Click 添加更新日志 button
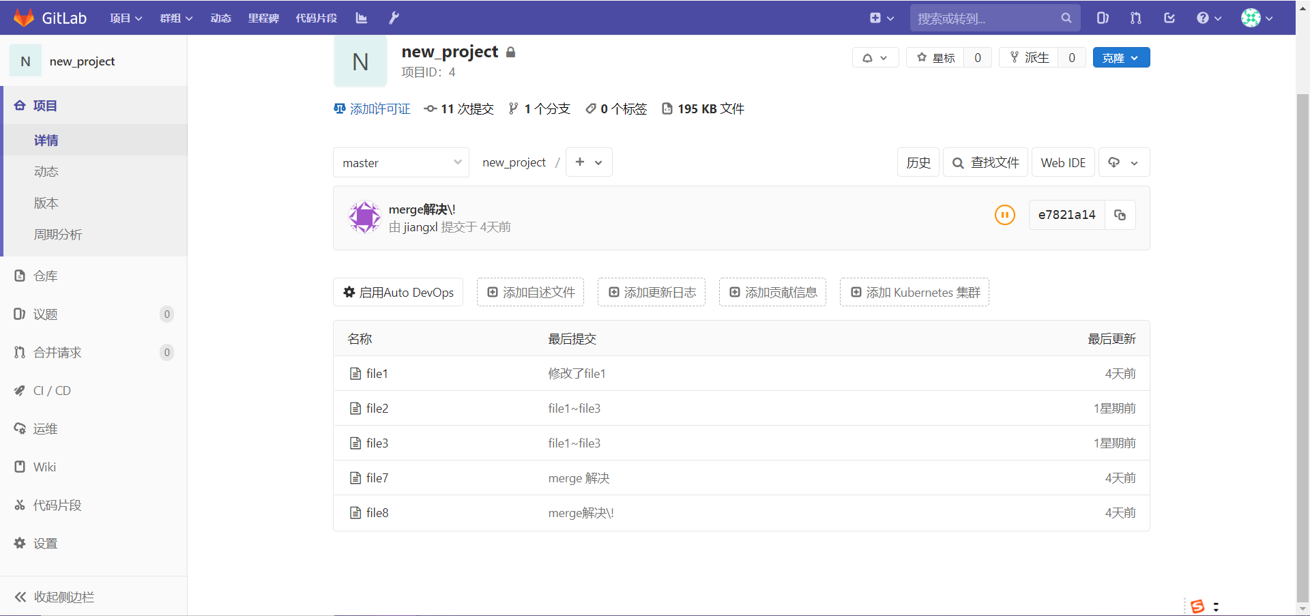1310x616 pixels. click(652, 292)
